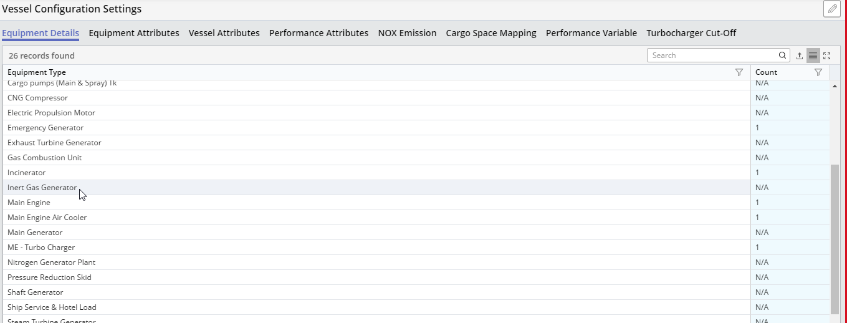This screenshot has width=847, height=323.
Task: Select the Main Engine row
Action: click(29, 203)
